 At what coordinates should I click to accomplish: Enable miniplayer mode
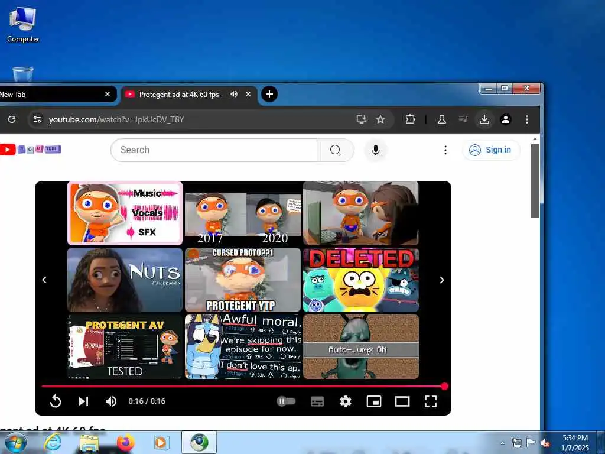pos(374,401)
